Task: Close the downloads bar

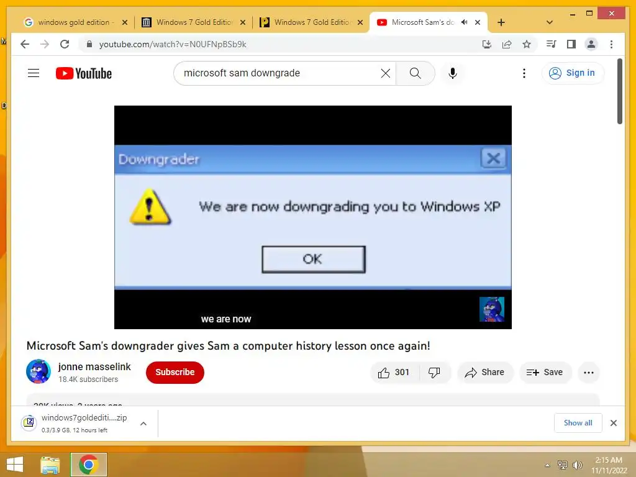Action: (614, 423)
